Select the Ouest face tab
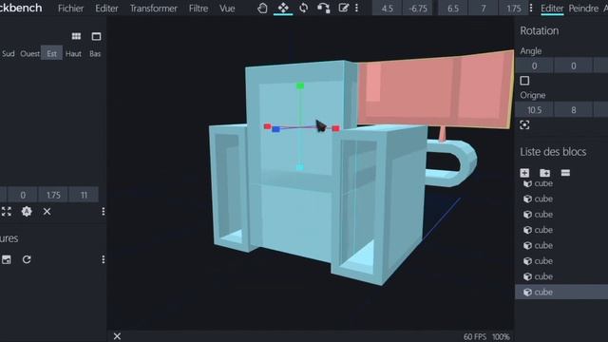 pyautogui.click(x=29, y=53)
